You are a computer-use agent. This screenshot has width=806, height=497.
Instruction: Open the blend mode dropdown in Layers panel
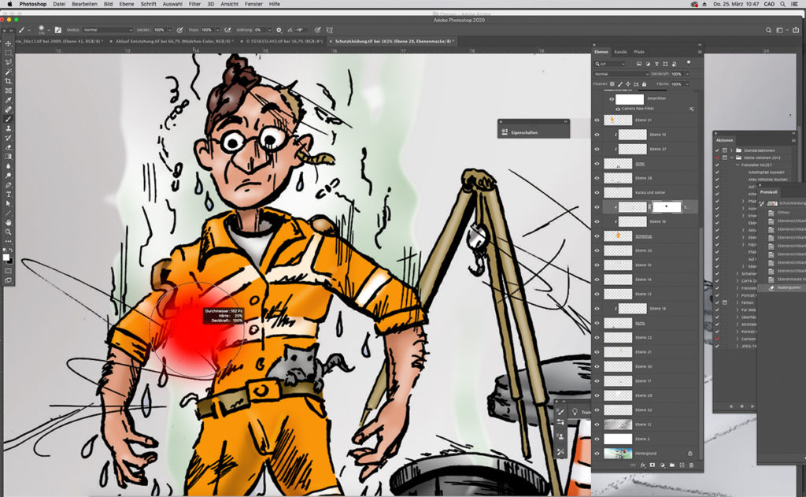tap(621, 74)
